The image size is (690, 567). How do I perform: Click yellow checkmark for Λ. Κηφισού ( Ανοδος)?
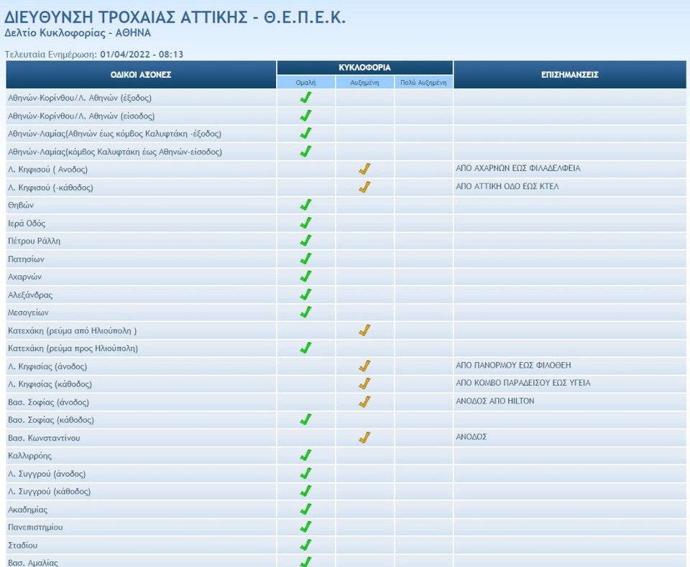364,169
